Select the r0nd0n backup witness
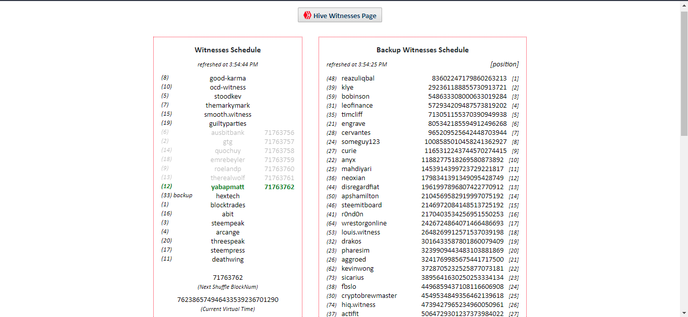688x317 pixels. pos(353,214)
